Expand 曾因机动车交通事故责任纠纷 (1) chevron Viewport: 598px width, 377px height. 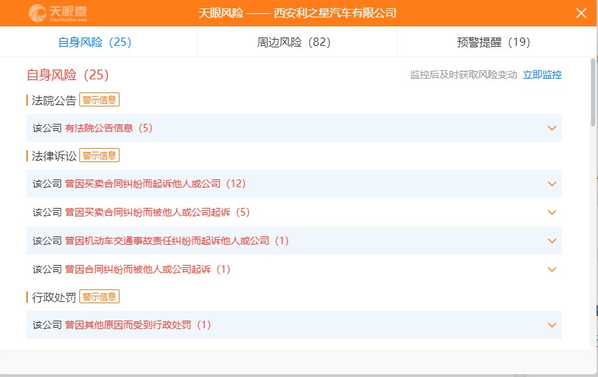click(552, 241)
